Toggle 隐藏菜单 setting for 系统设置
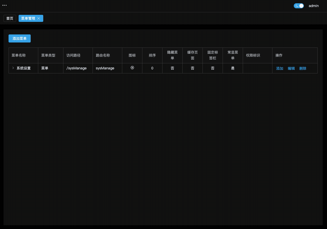The height and width of the screenshot is (229, 327). pos(172,68)
